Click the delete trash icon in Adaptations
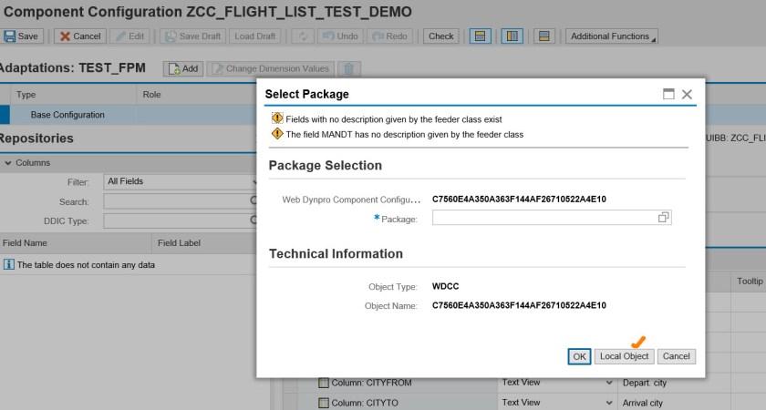The width and height of the screenshot is (766, 410). pos(348,68)
